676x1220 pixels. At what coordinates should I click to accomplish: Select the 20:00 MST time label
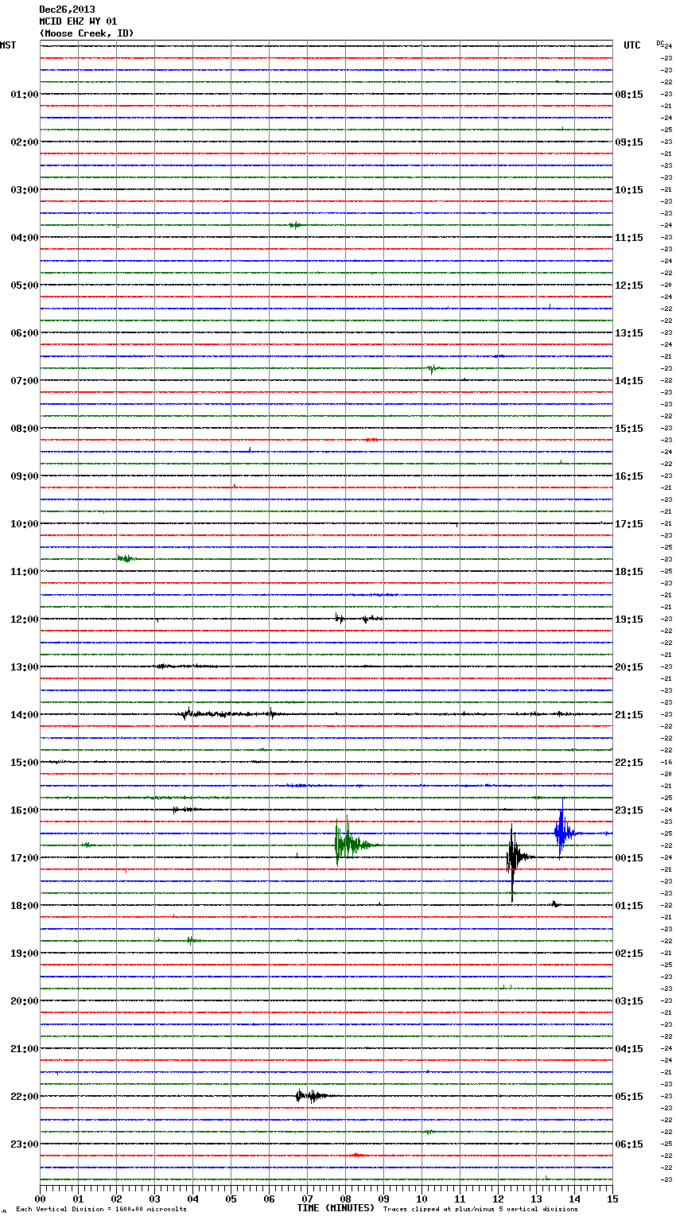tap(24, 1001)
